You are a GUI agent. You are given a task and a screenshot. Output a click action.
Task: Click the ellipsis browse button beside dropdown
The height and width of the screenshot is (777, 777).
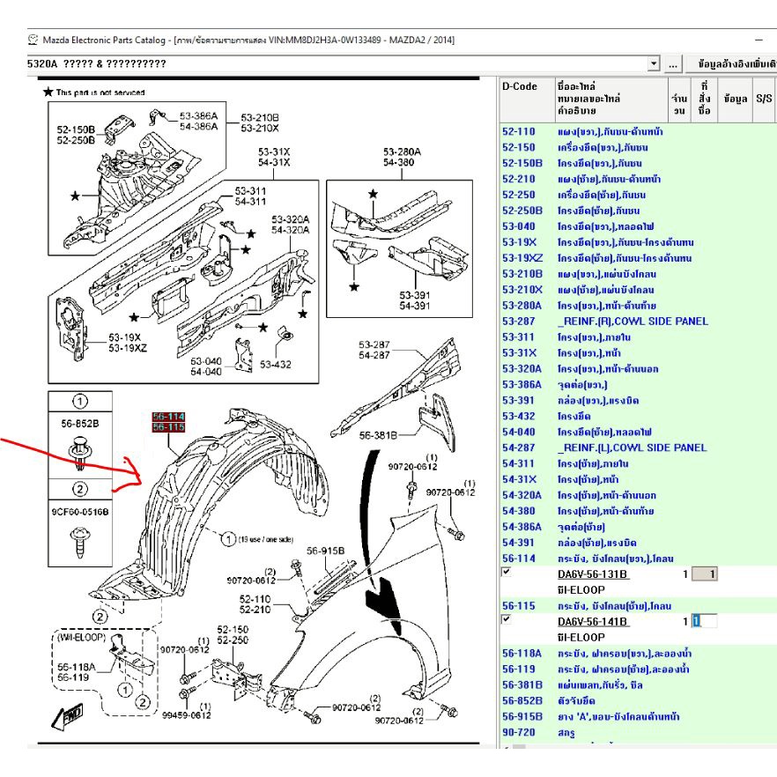[673, 64]
